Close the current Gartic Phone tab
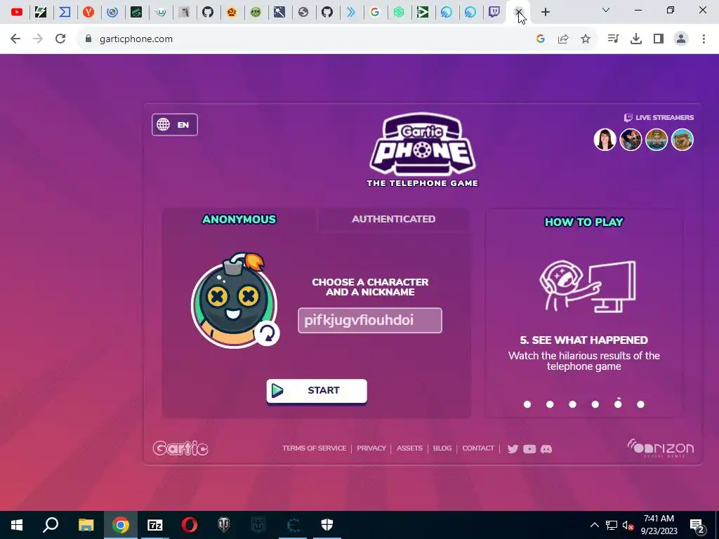 pos(519,12)
